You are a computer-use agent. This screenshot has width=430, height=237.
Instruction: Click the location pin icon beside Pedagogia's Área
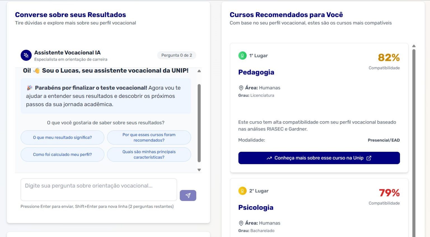[x=241, y=88]
